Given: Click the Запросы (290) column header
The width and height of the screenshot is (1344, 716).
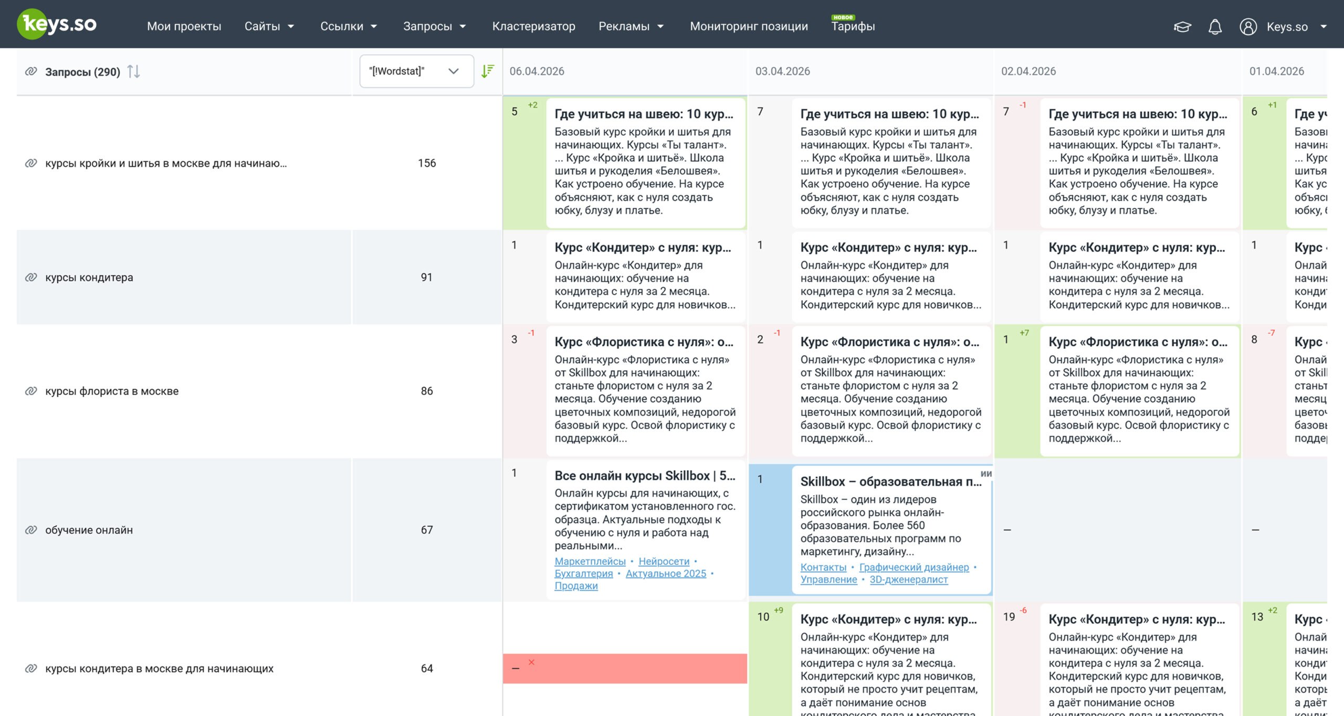Looking at the screenshot, I should click(82, 72).
